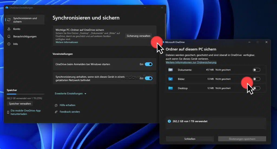277x149 pixels.
Task: Click 262,2 GB verwendet von 1 TB (25%) text
Action: (x=24, y=98)
